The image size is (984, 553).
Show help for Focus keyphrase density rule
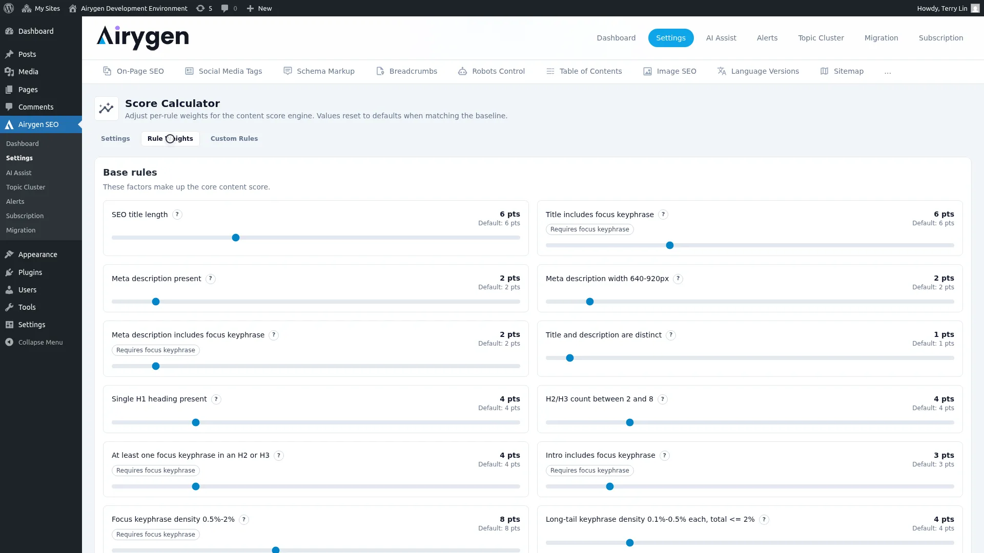[x=244, y=519]
